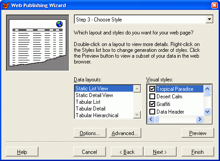Click the scroll down arrow in Data layouts list
The image size is (220, 161).
(137, 115)
